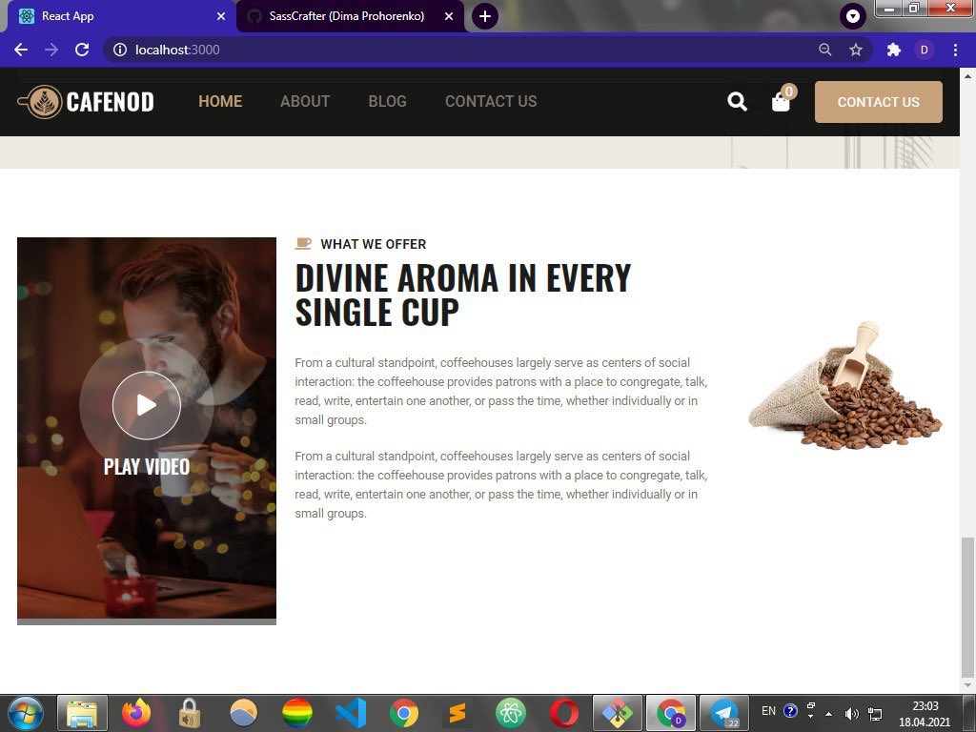
Task: Open the volume control in the system tray
Action: pyautogui.click(x=852, y=711)
